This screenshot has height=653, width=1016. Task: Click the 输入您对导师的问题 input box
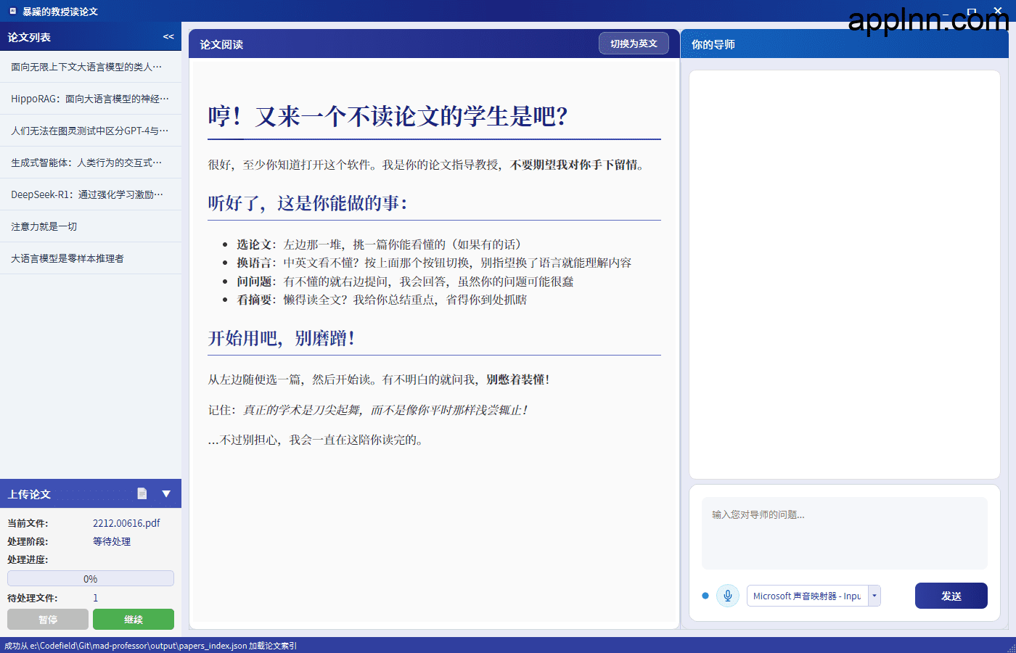tap(845, 533)
